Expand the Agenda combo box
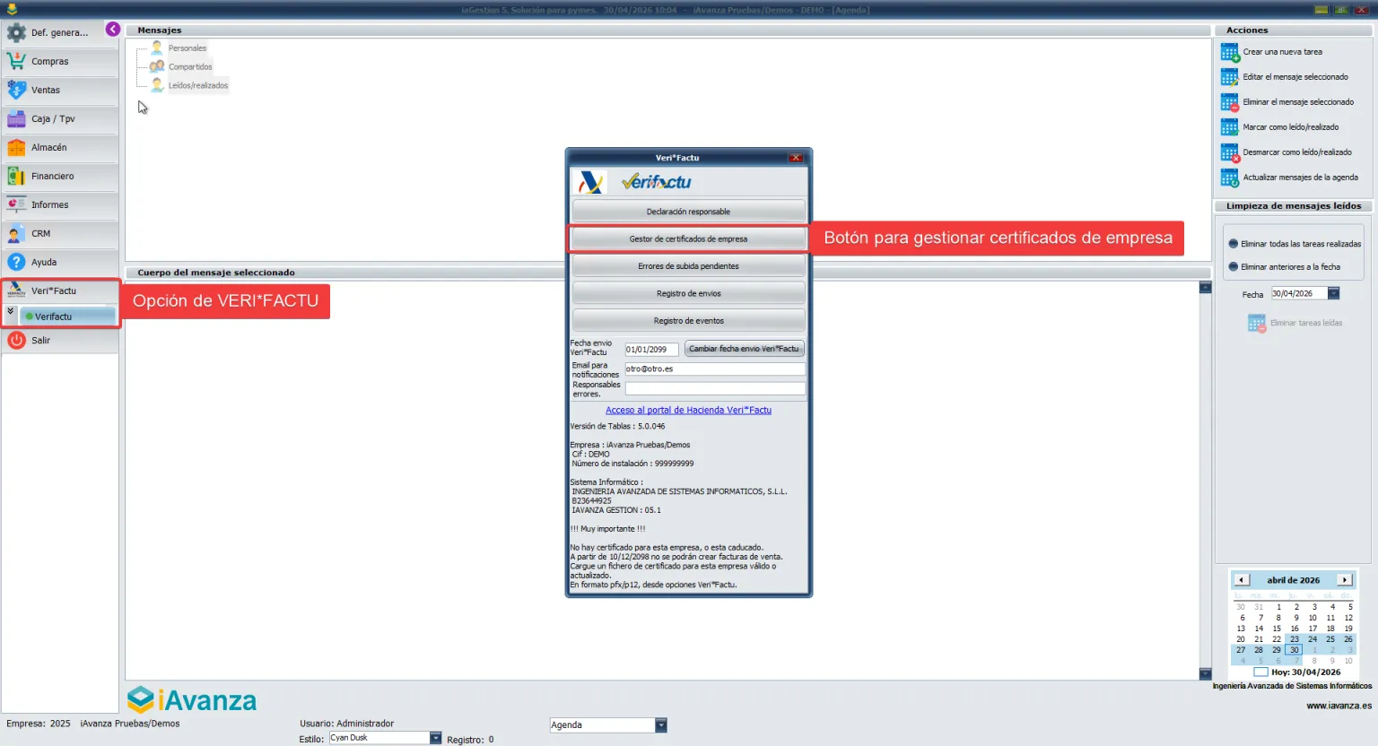The width and height of the screenshot is (1378, 746). click(x=660, y=725)
